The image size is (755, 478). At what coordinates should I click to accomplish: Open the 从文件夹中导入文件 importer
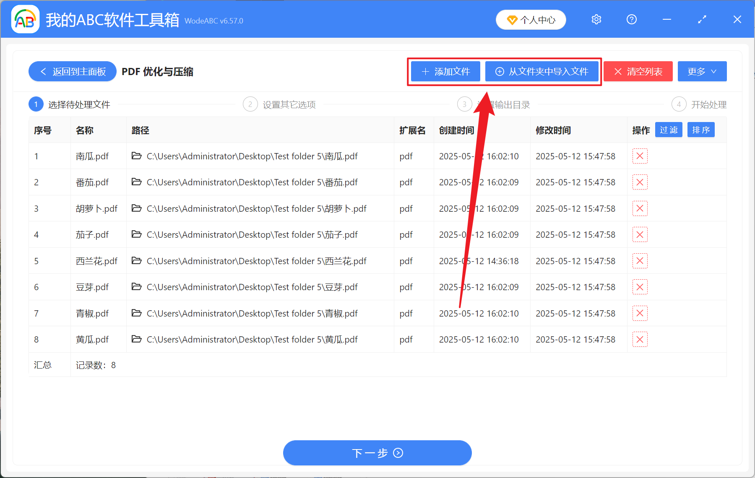tap(542, 71)
